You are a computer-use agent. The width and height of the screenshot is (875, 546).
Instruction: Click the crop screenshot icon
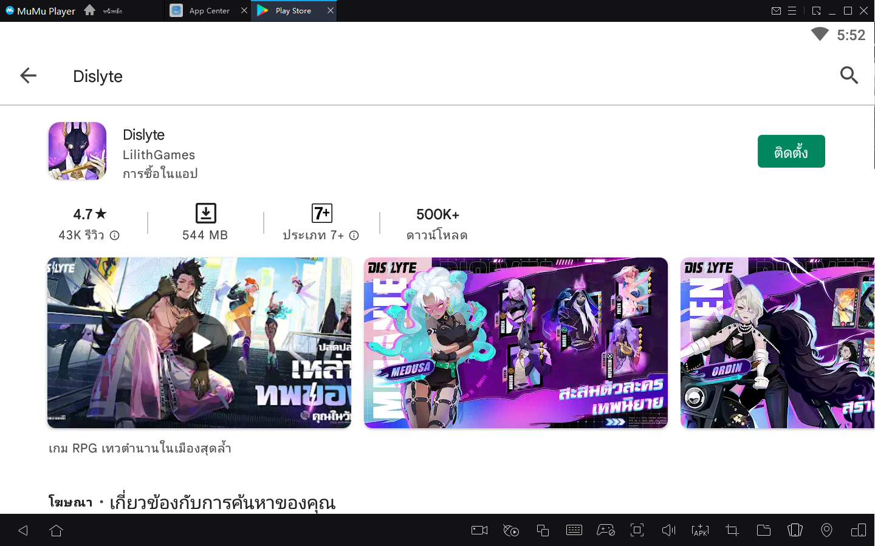click(x=732, y=530)
